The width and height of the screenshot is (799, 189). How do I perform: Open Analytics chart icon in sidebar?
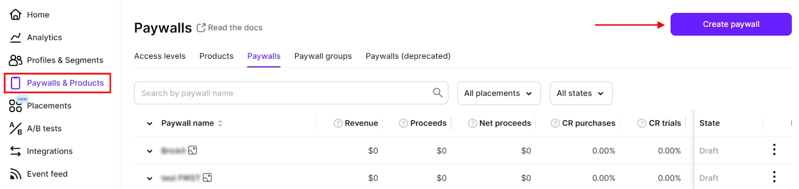point(15,37)
